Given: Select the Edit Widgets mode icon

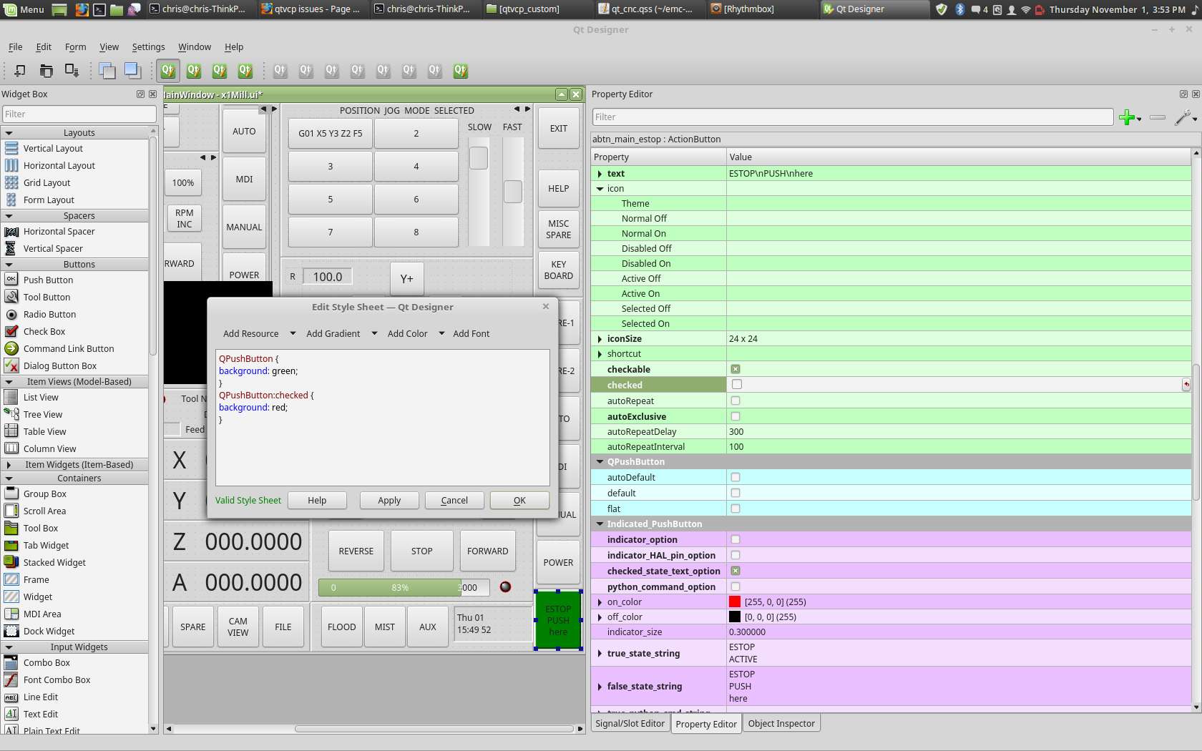Looking at the screenshot, I should [168, 70].
